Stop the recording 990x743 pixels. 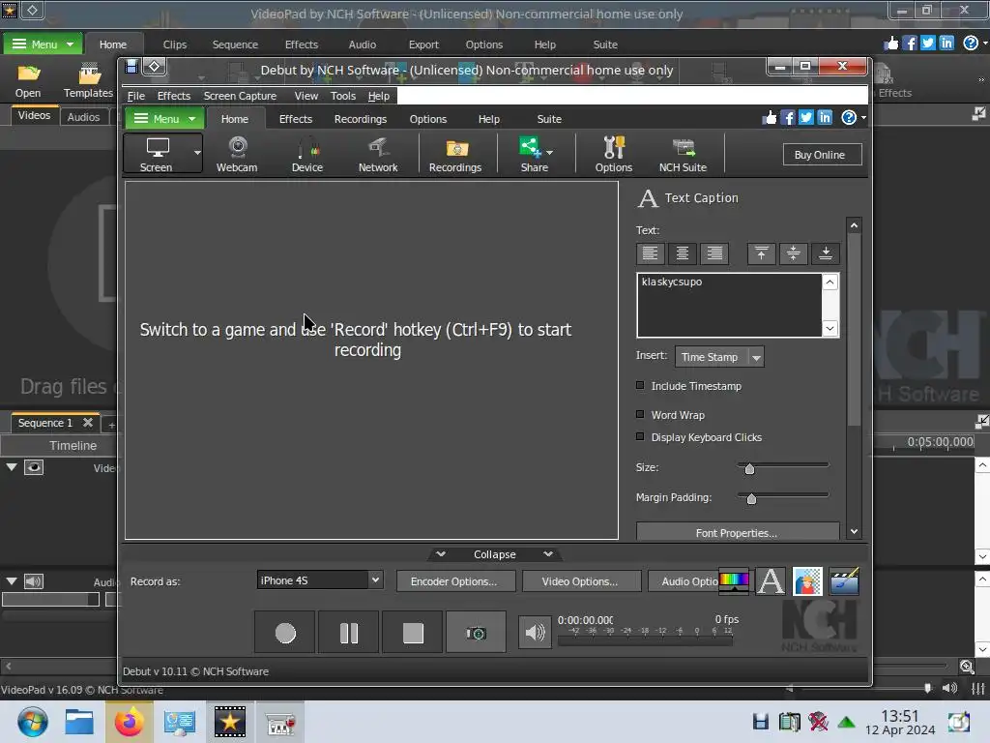412,632
